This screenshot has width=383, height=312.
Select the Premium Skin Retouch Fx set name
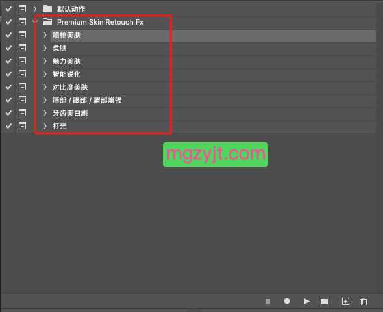click(100, 22)
